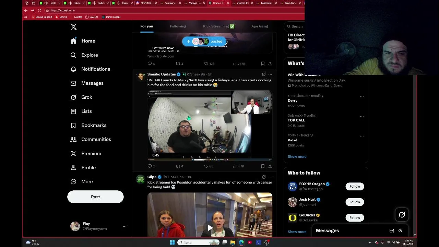View analytics of Sneako Updates post
439x247 pixels.
click(x=238, y=166)
